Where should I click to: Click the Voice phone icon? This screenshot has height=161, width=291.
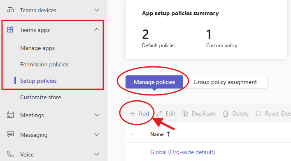point(10,154)
